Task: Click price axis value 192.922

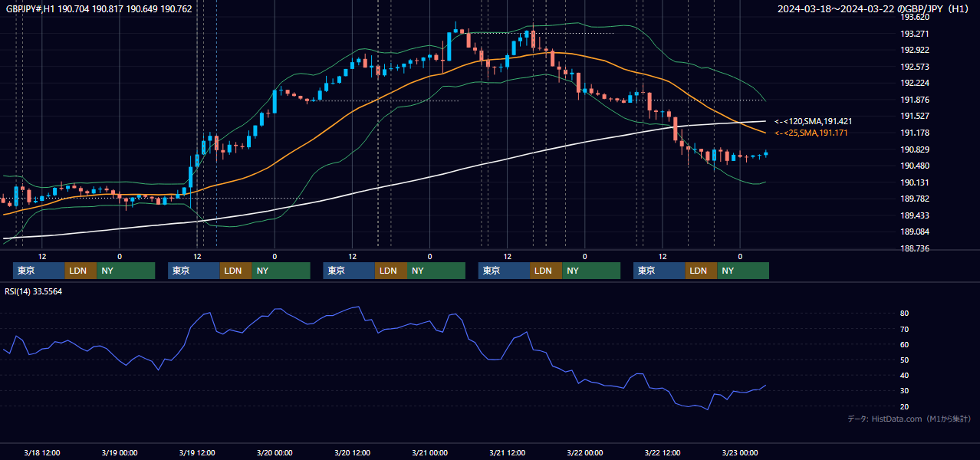Action: tap(914, 50)
